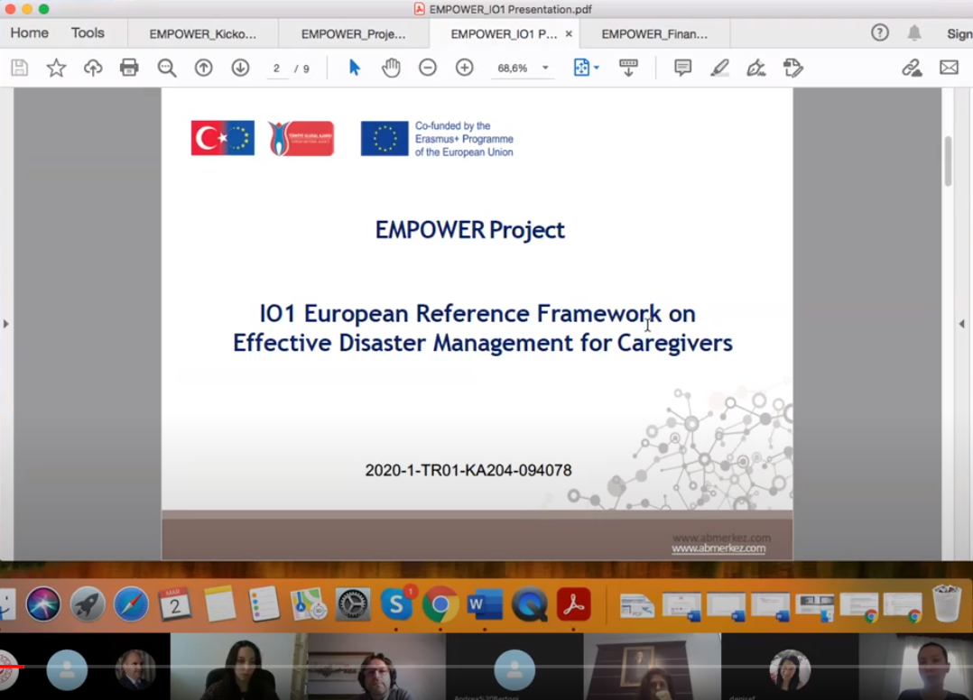Image resolution: width=973 pixels, height=700 pixels.
Task: Click the zoom out minus button
Action: (428, 68)
